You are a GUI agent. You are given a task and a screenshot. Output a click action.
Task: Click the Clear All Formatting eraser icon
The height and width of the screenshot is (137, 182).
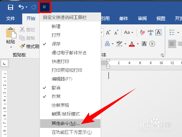[142, 32]
